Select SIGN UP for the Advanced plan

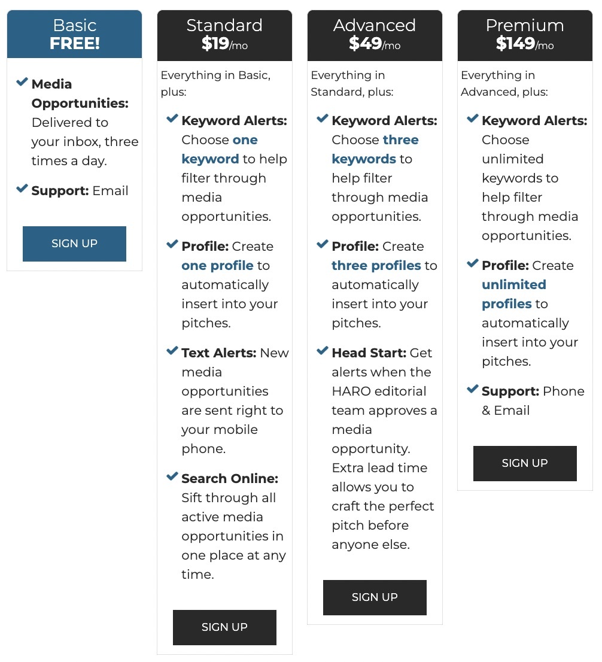pyautogui.click(x=375, y=597)
